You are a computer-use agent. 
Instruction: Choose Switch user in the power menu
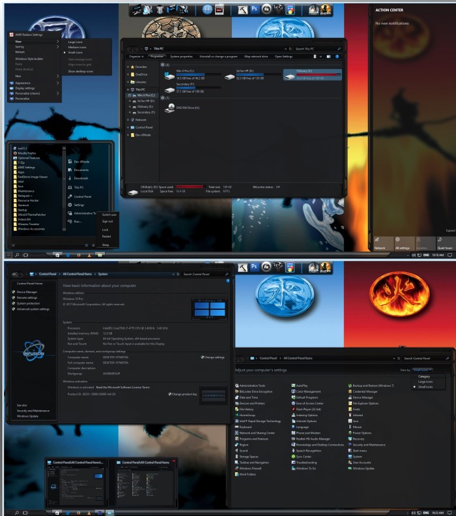click(109, 215)
